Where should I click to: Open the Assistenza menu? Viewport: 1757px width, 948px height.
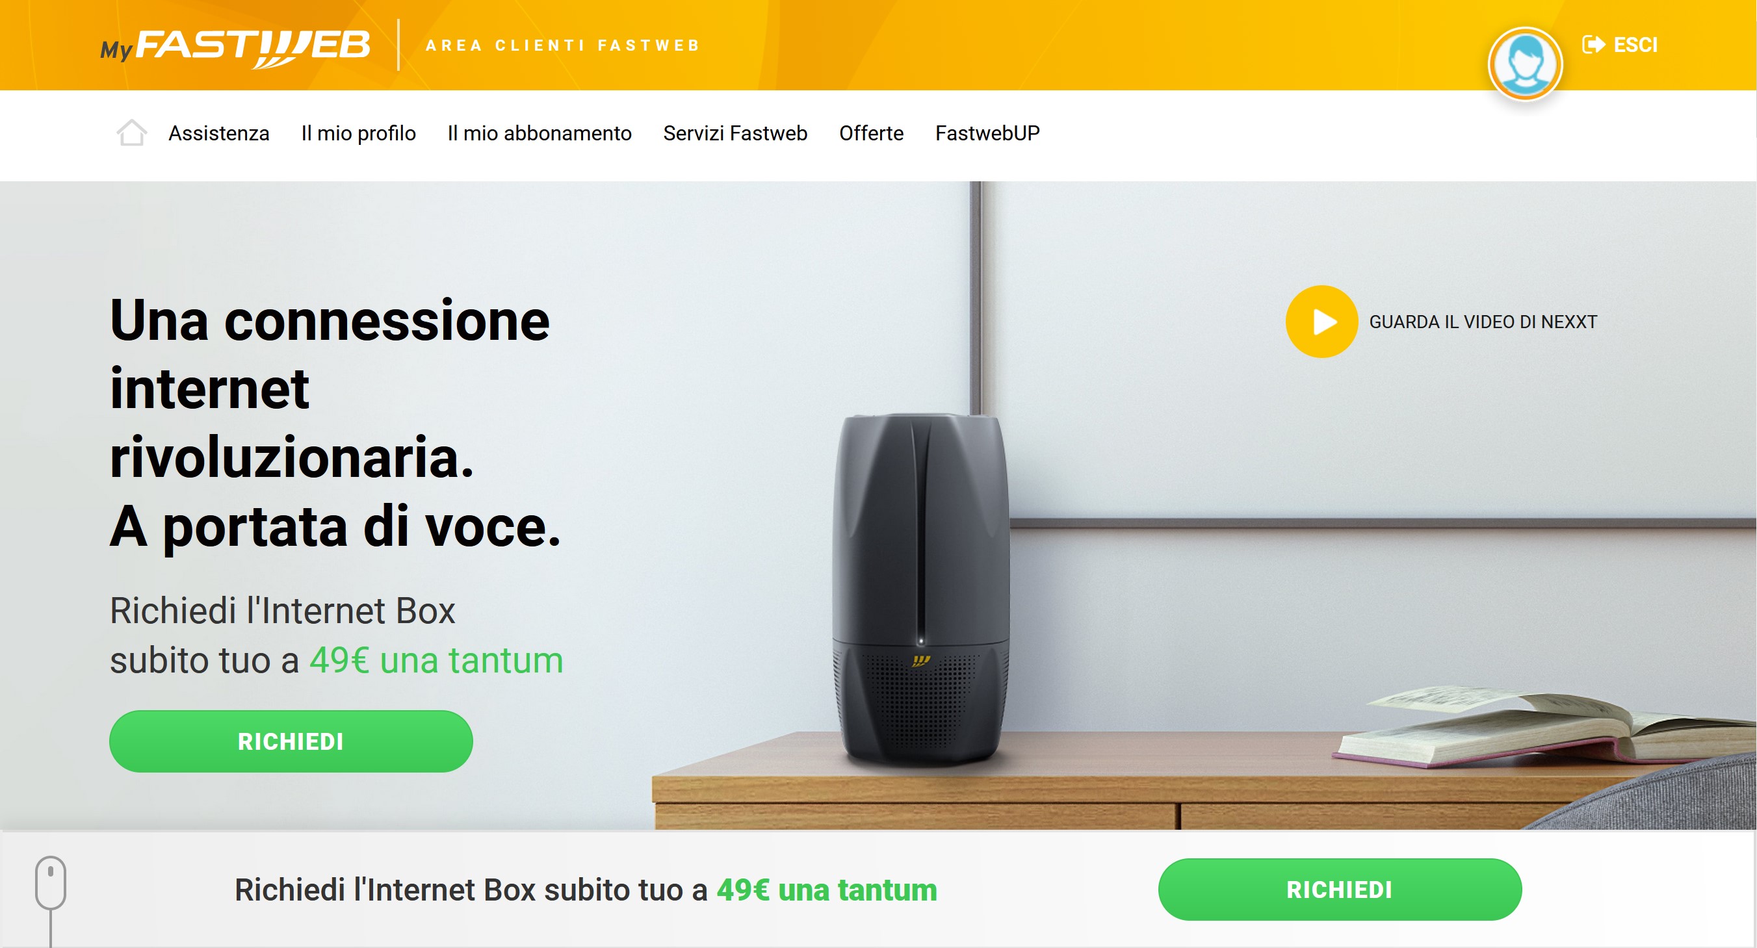pyautogui.click(x=219, y=133)
